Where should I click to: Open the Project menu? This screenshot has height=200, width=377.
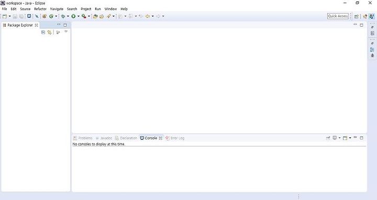tap(86, 9)
